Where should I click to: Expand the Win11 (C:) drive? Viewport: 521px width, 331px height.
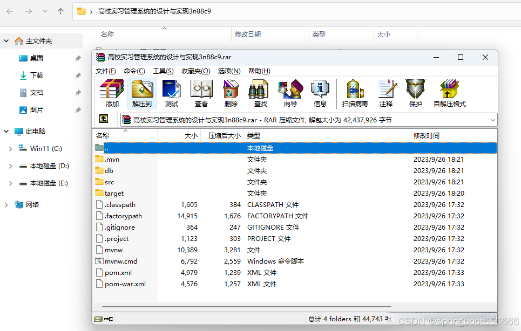10,149
